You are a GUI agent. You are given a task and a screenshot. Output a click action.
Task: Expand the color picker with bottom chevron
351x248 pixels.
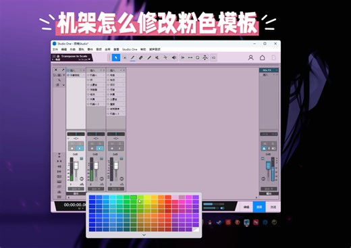(144, 234)
